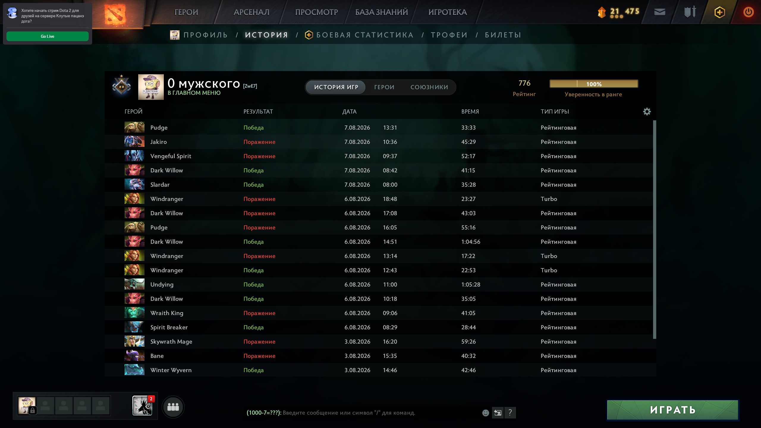This screenshot has width=761, height=428.
Task: Click the player name "0 мужского"
Action: click(x=204, y=84)
